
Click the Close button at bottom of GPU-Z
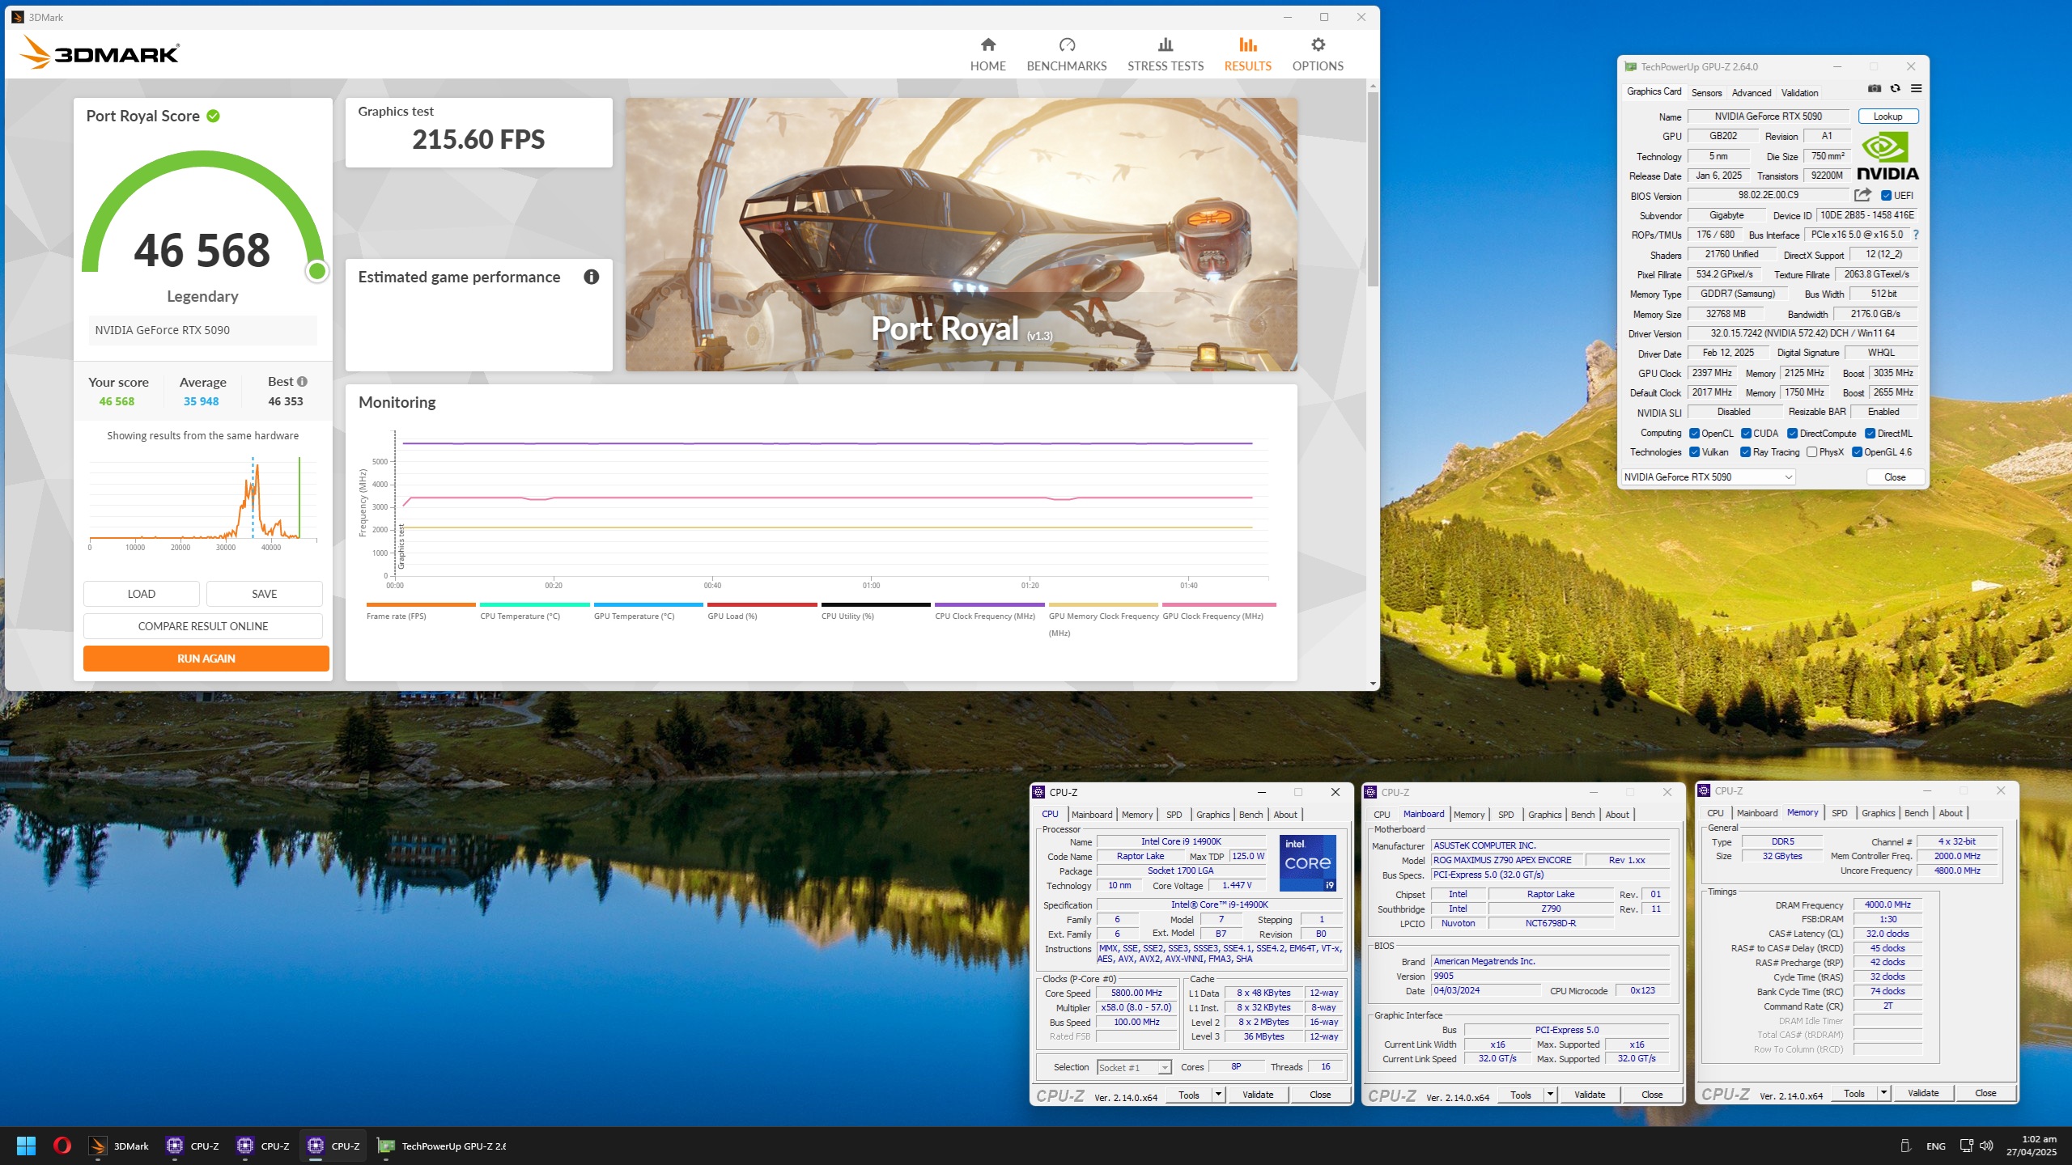[1895, 477]
